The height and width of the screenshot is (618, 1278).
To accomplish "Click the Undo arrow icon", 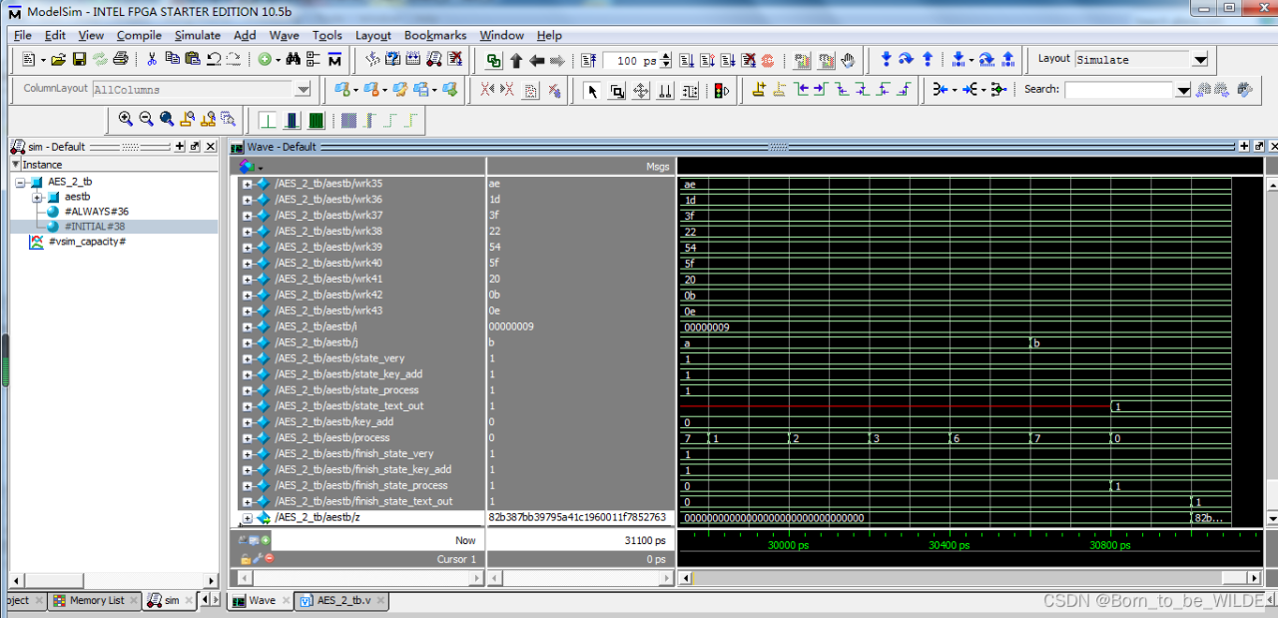I will coord(214,60).
